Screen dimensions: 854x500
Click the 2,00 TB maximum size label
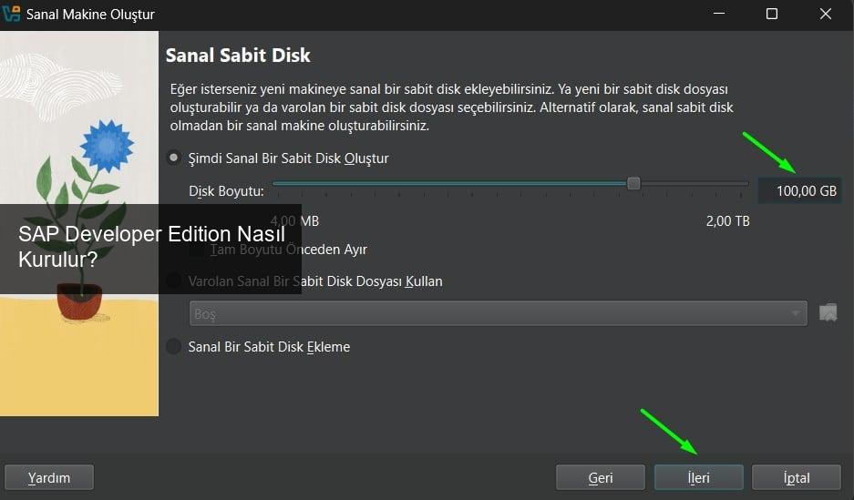pos(727,221)
